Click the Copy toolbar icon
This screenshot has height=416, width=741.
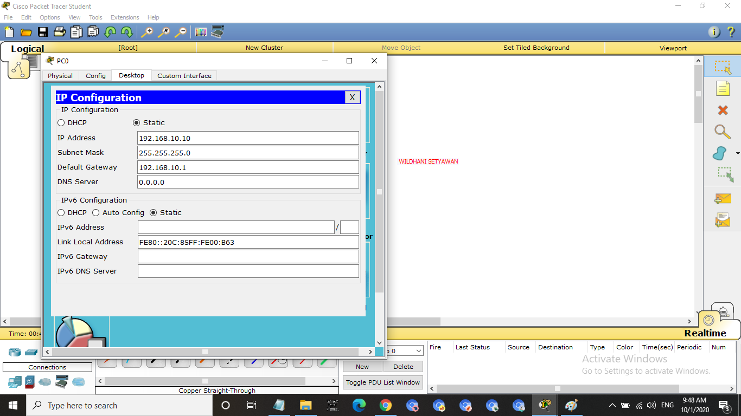pyautogui.click(x=76, y=32)
